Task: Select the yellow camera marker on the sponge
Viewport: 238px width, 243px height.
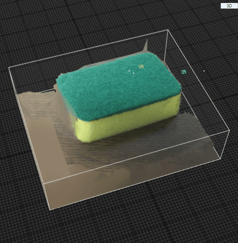Action: pyautogui.click(x=141, y=66)
